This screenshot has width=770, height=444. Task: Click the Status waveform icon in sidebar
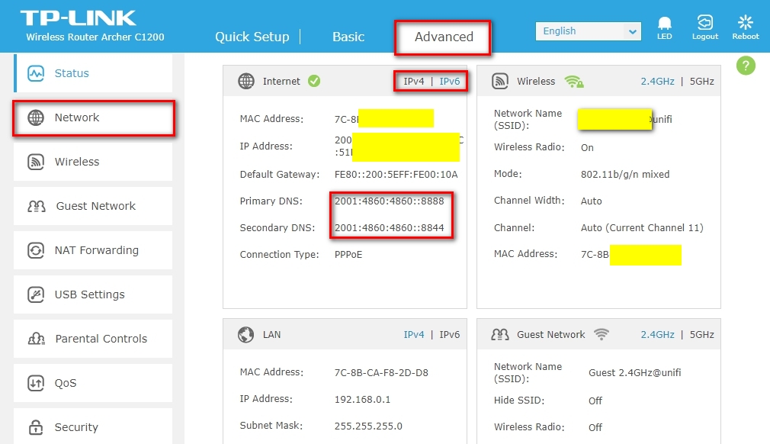point(36,73)
